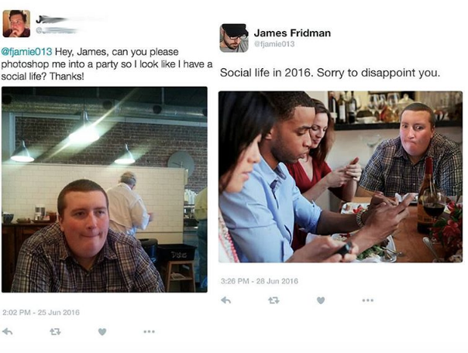Click the blurred username of left tweet
The height and width of the screenshot is (353, 468).
(71, 19)
